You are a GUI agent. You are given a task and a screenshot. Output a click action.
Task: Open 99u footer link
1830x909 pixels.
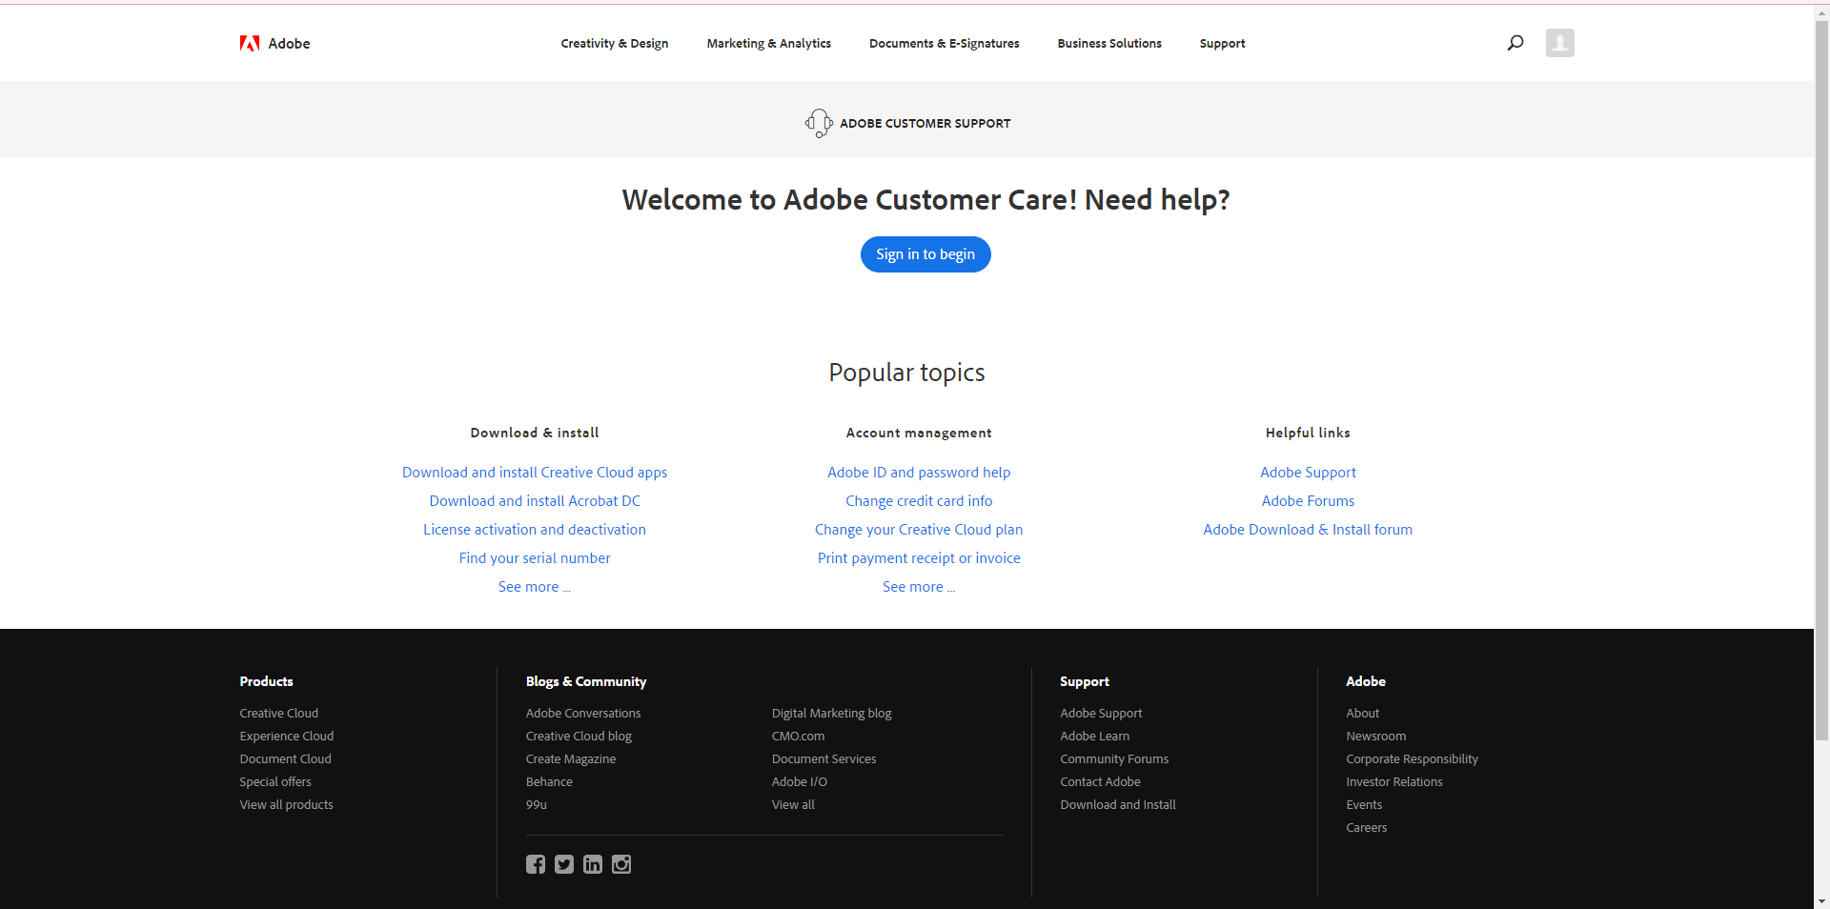tap(537, 804)
